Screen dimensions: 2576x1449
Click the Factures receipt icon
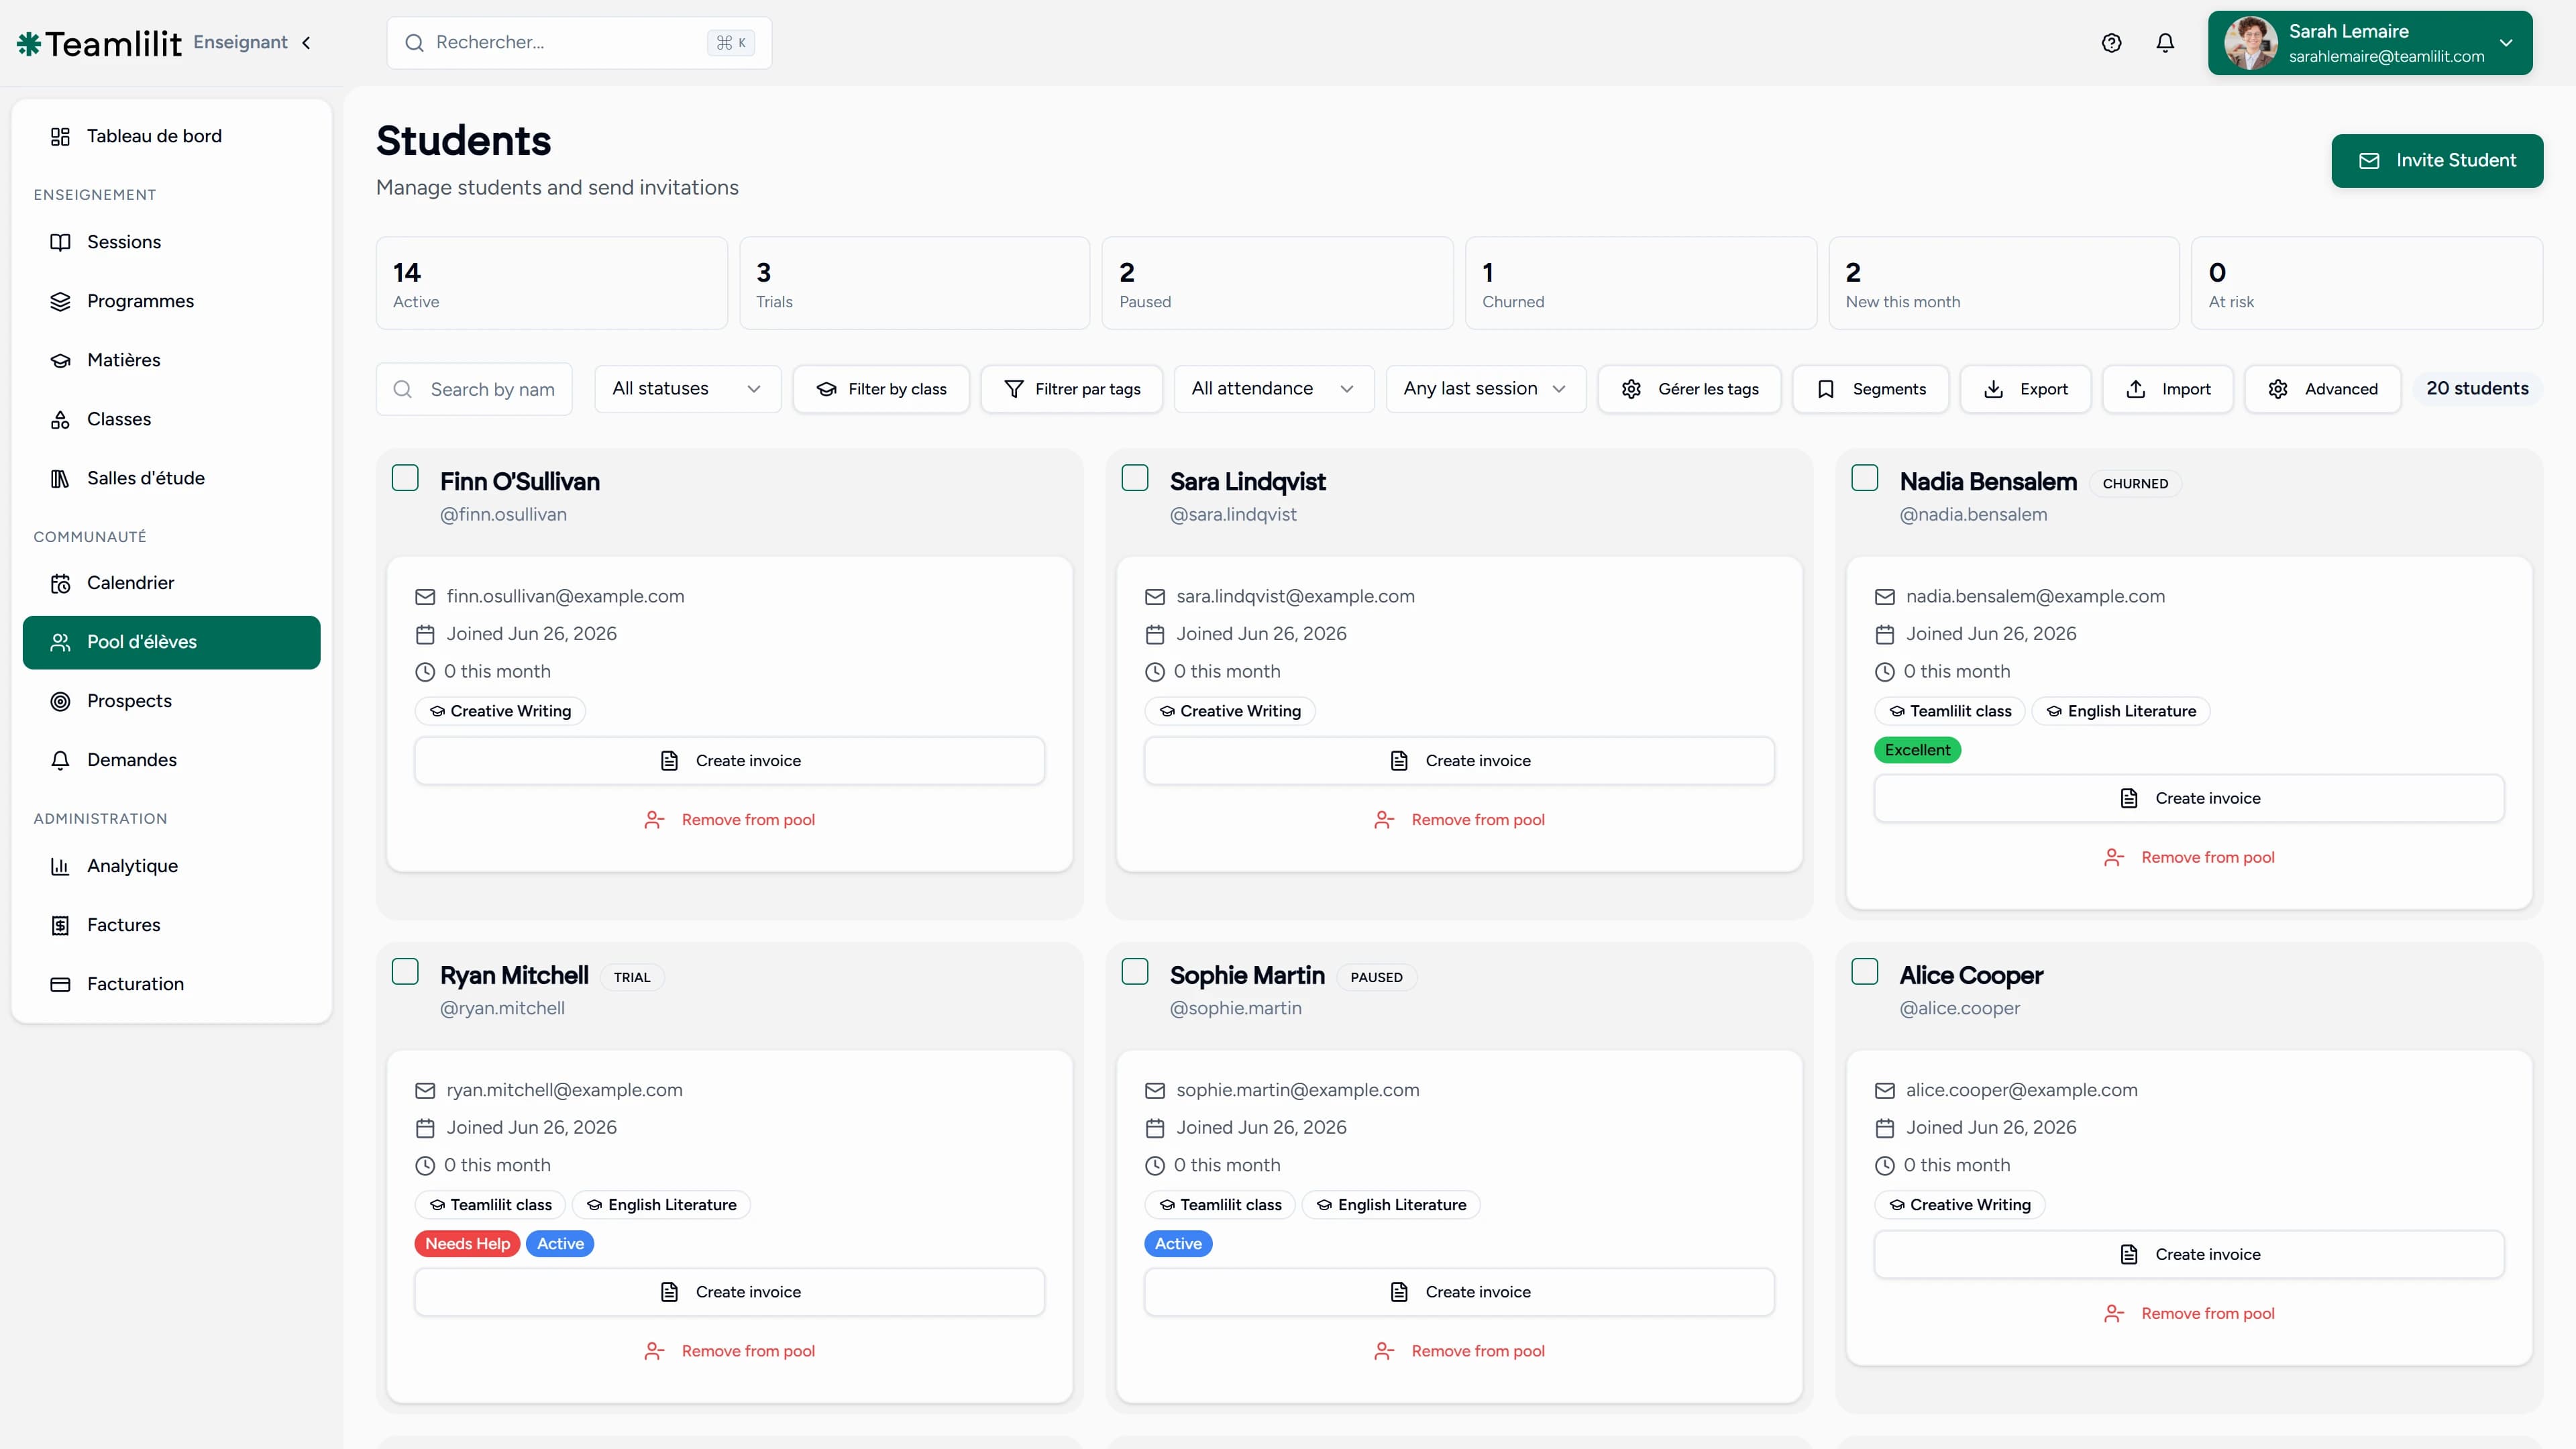pos(60,925)
